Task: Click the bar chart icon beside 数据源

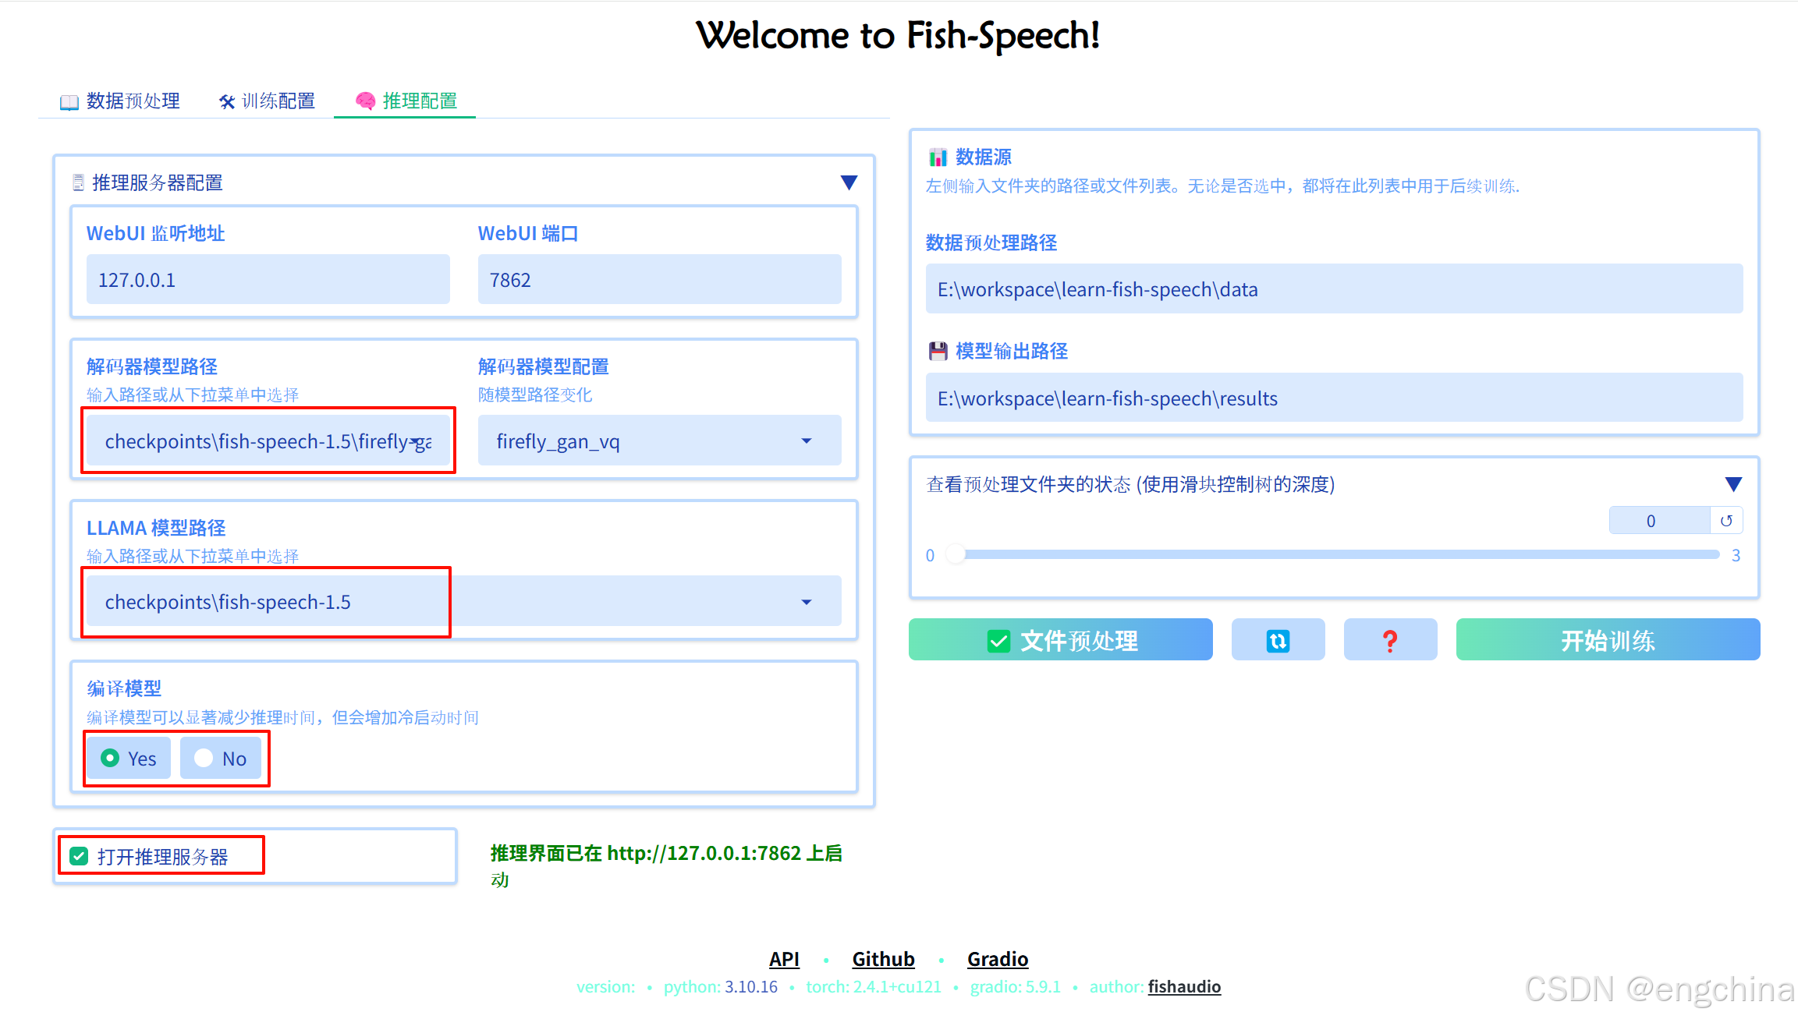Action: [x=937, y=157]
